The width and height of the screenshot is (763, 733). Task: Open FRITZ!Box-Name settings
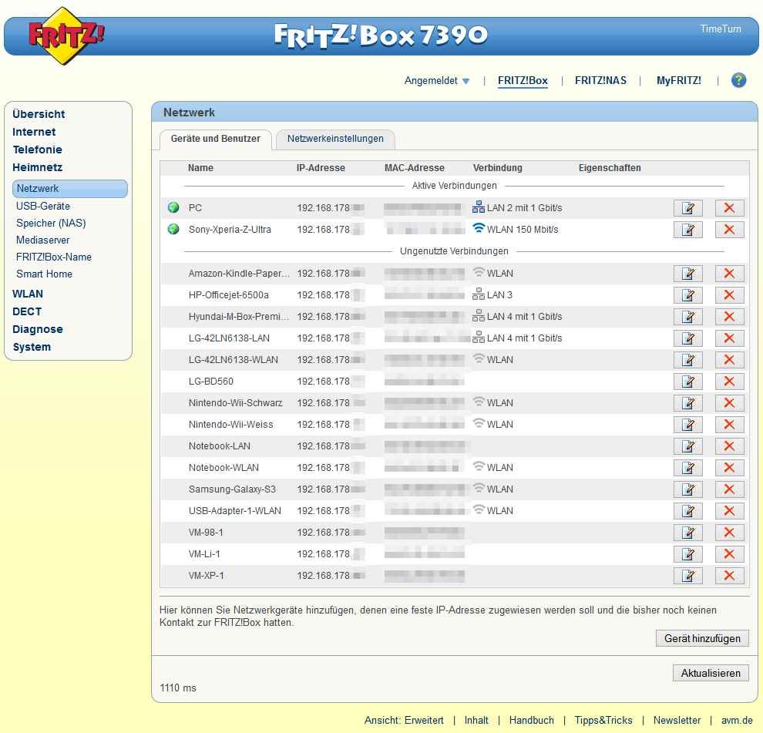pyautogui.click(x=53, y=257)
